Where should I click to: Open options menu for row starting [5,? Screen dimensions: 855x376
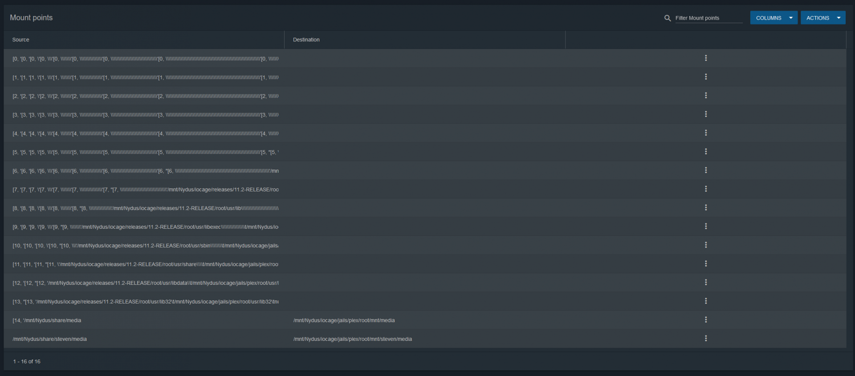click(x=706, y=152)
